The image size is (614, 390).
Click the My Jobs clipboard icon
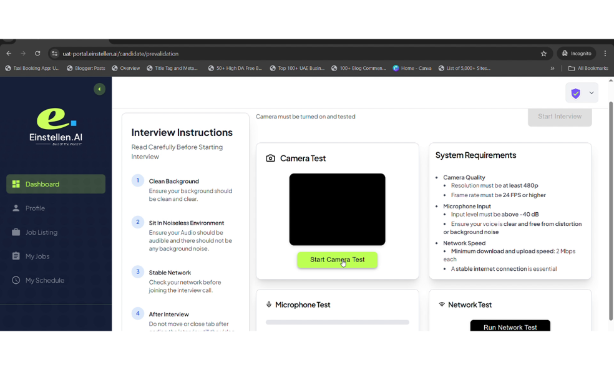click(x=16, y=256)
